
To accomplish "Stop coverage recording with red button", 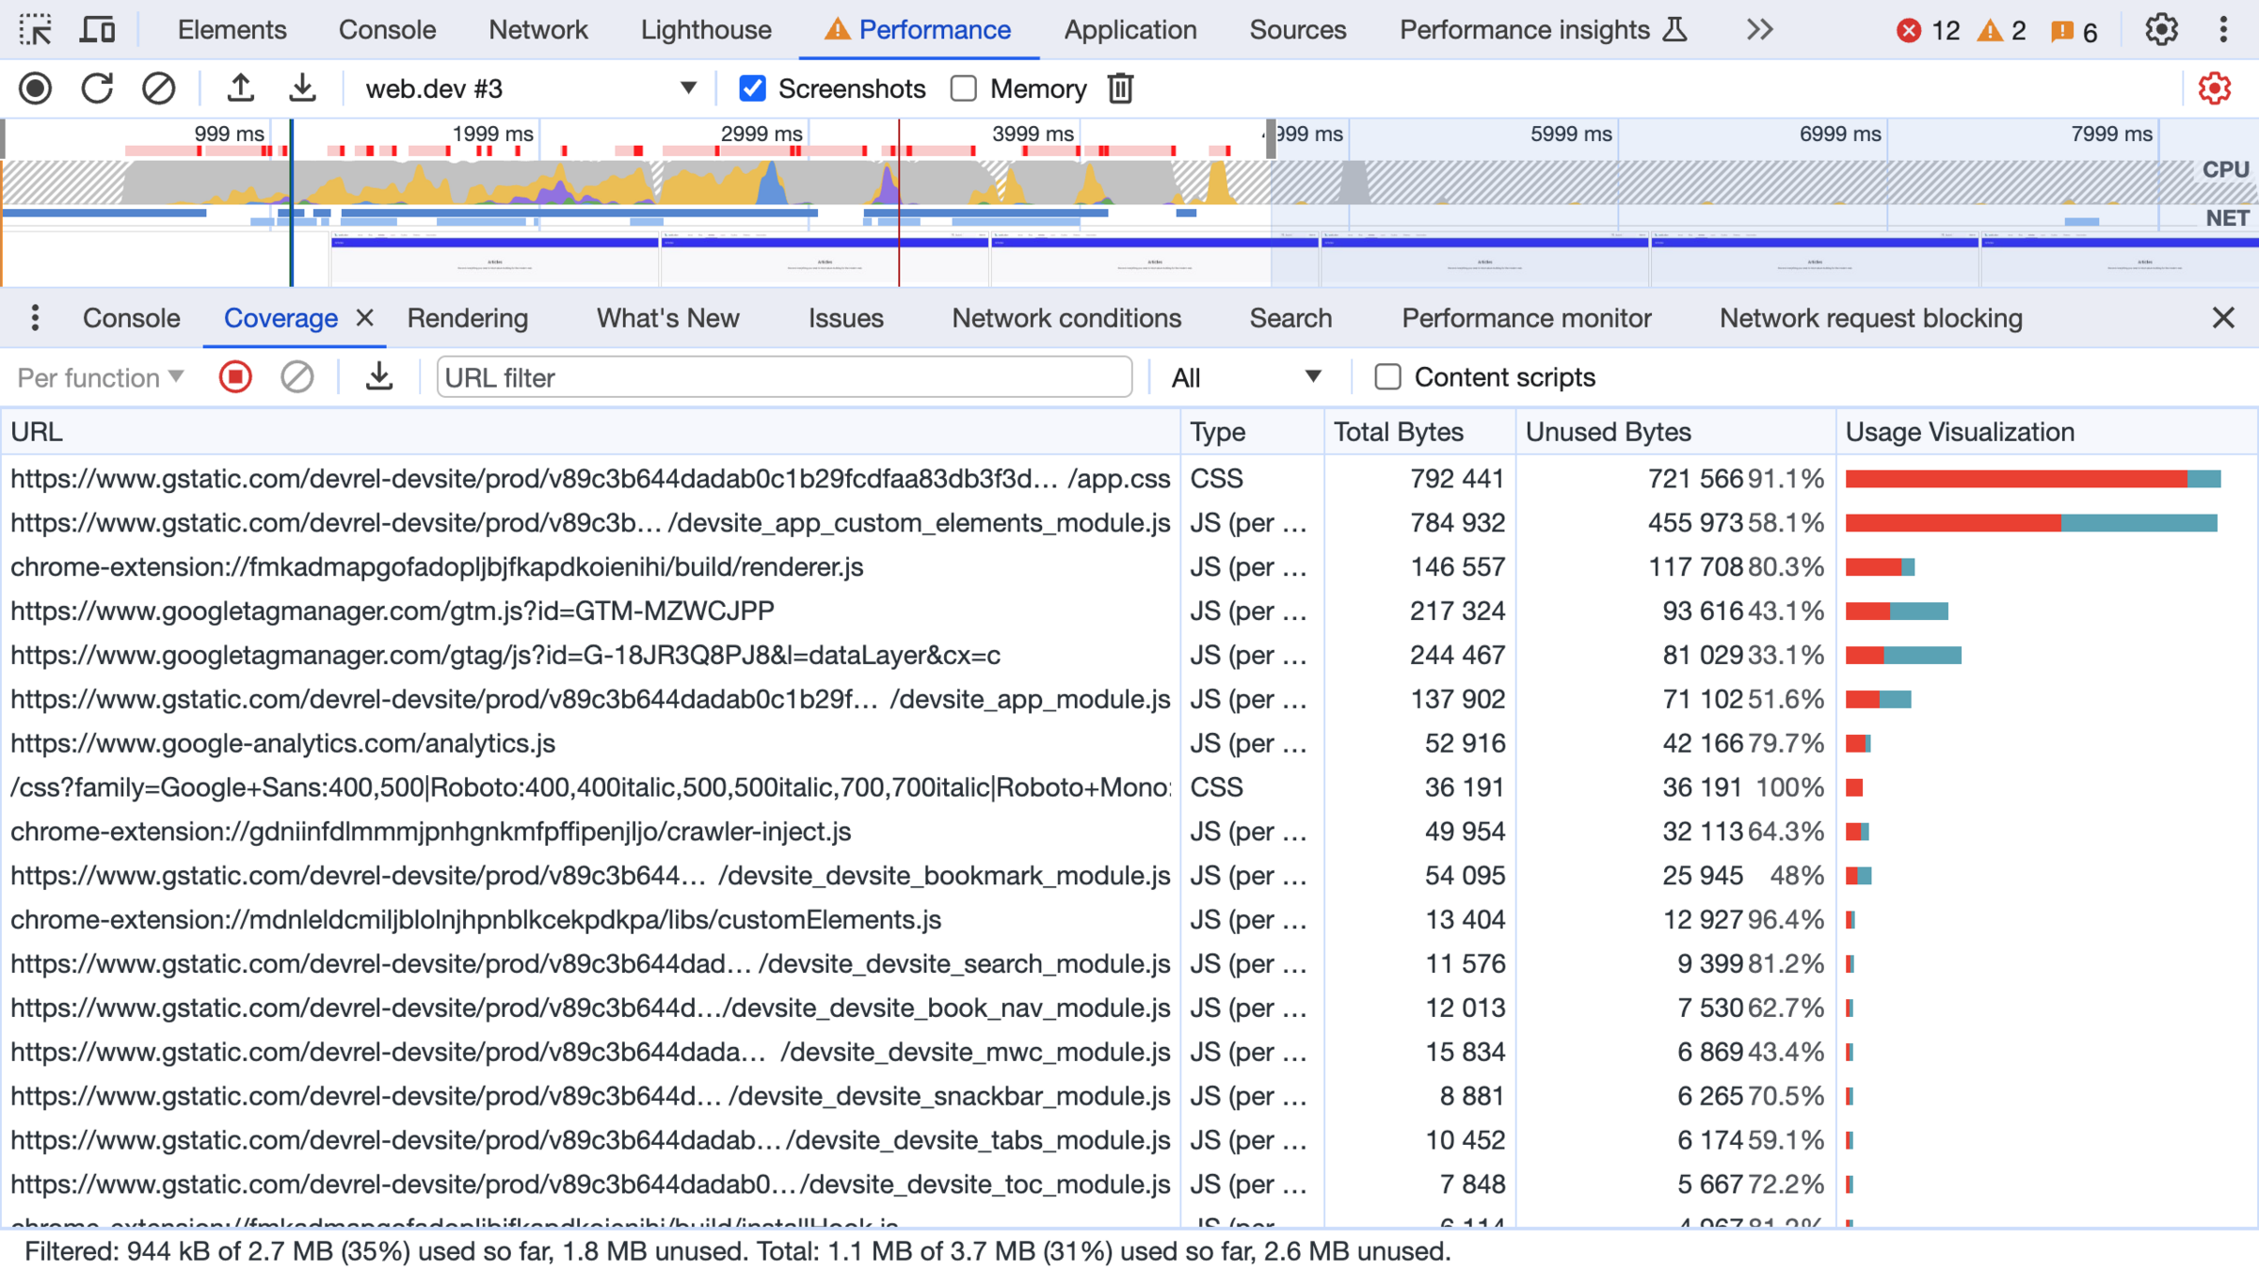I will (x=235, y=377).
